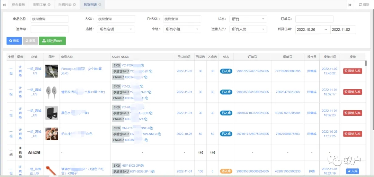Click the blue 搜索 button
This screenshot has height=177, width=374.
coord(14,41)
